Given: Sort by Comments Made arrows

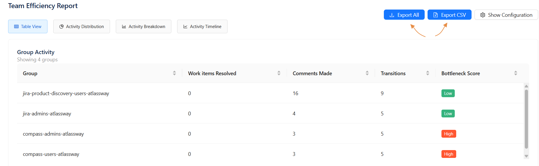Looking at the screenshot, I should 367,73.
